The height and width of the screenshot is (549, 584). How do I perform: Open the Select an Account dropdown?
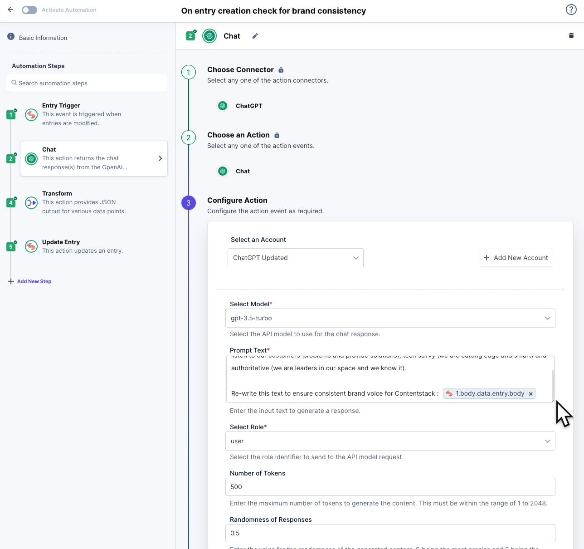pos(296,258)
